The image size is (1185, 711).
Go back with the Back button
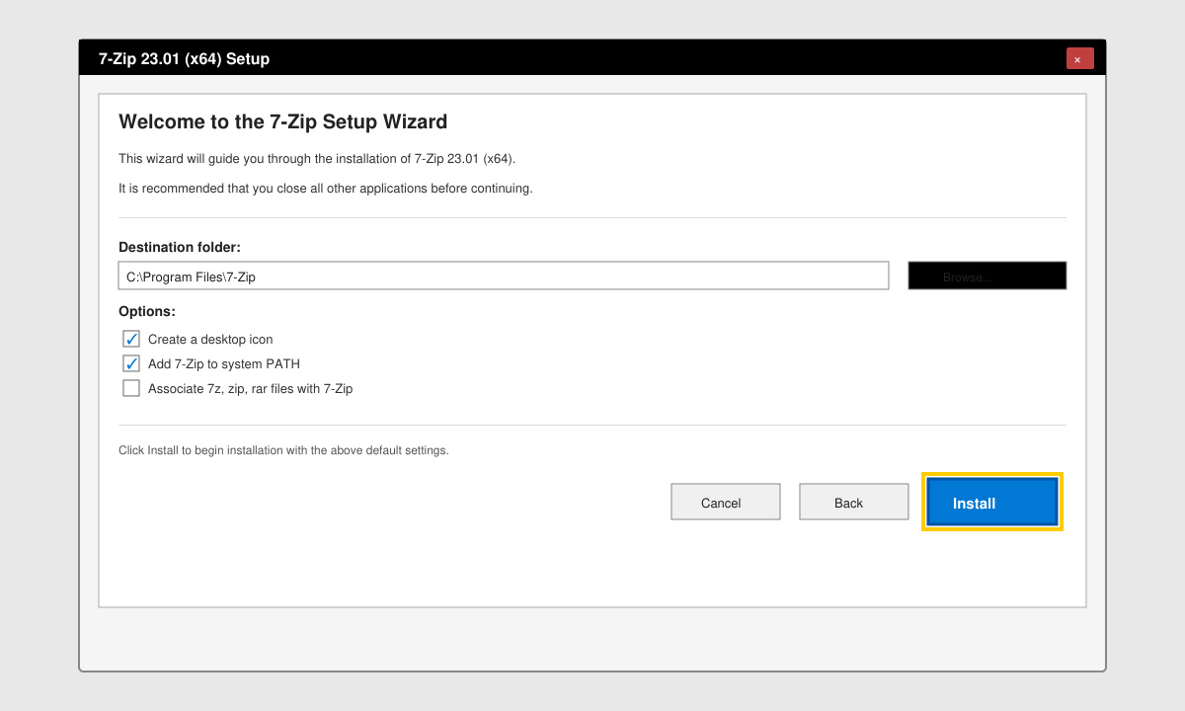(854, 502)
